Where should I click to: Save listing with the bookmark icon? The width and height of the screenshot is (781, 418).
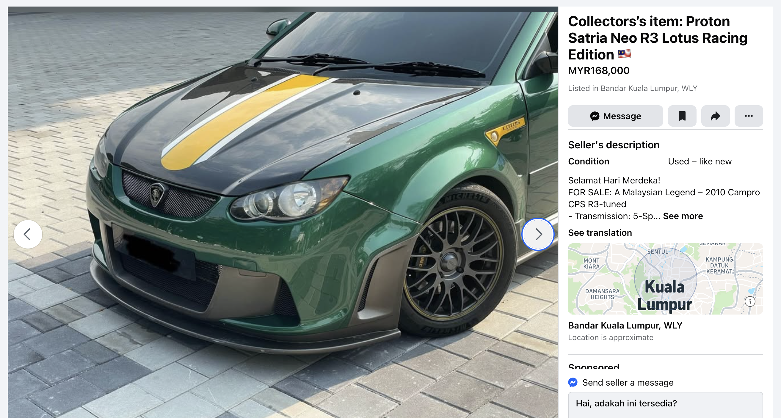[682, 116]
